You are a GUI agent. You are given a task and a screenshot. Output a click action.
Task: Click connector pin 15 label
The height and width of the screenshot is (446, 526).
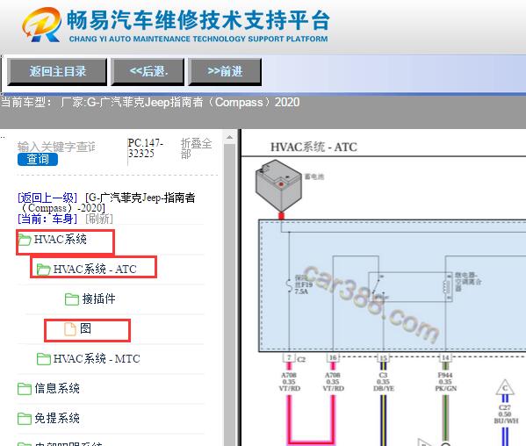383,358
